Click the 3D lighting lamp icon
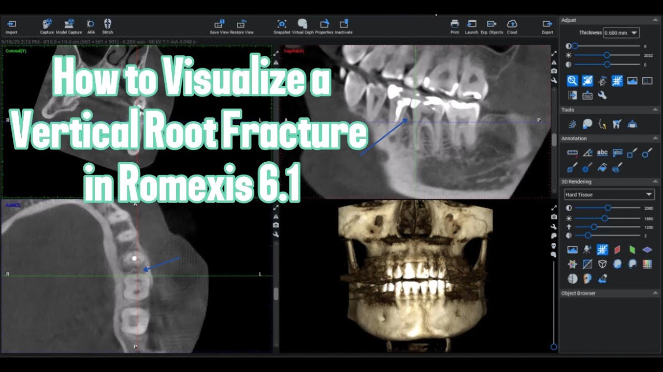This screenshot has height=372, width=663. click(587, 250)
